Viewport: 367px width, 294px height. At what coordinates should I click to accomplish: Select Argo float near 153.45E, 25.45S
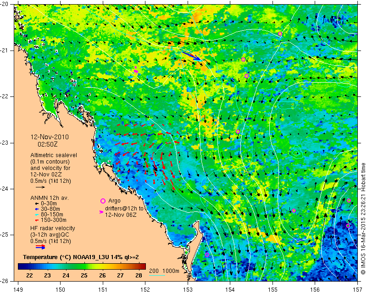(x=207, y=255)
